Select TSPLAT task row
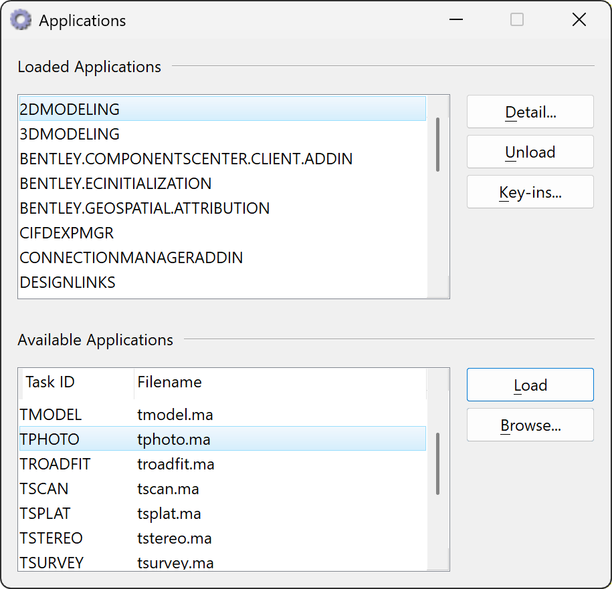612x589 pixels. click(x=223, y=514)
